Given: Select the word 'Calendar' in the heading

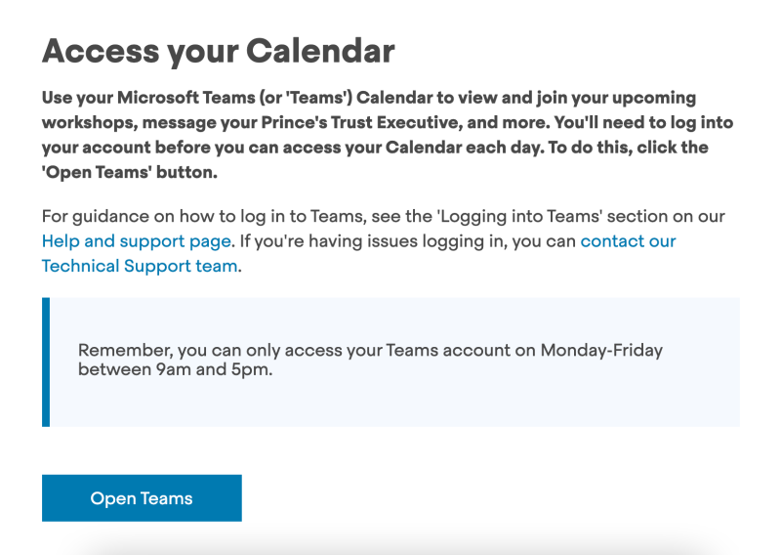Looking at the screenshot, I should (x=320, y=51).
